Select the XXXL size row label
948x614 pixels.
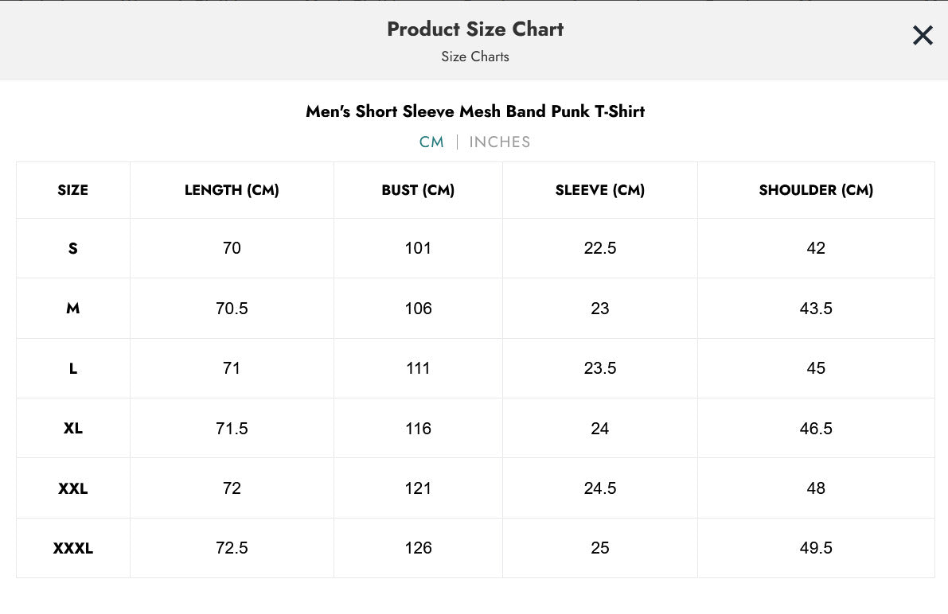coord(72,548)
